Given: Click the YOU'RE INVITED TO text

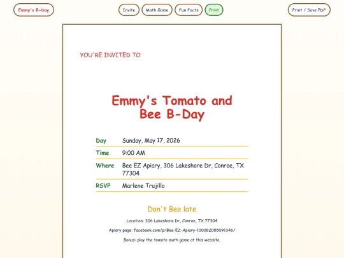Looking at the screenshot, I should click(x=110, y=55).
